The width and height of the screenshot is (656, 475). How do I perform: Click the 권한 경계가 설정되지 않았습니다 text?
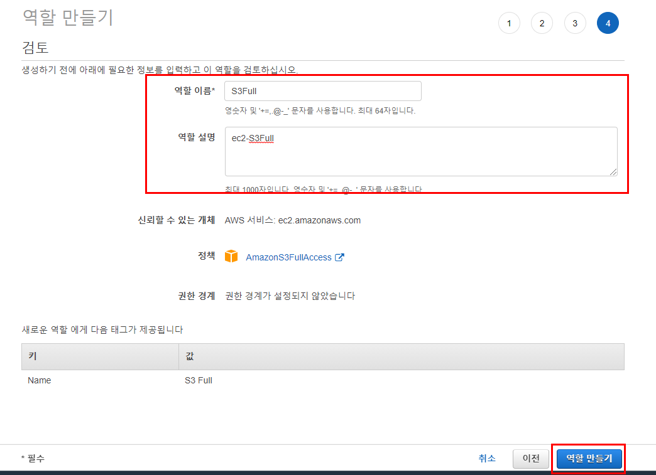(290, 296)
